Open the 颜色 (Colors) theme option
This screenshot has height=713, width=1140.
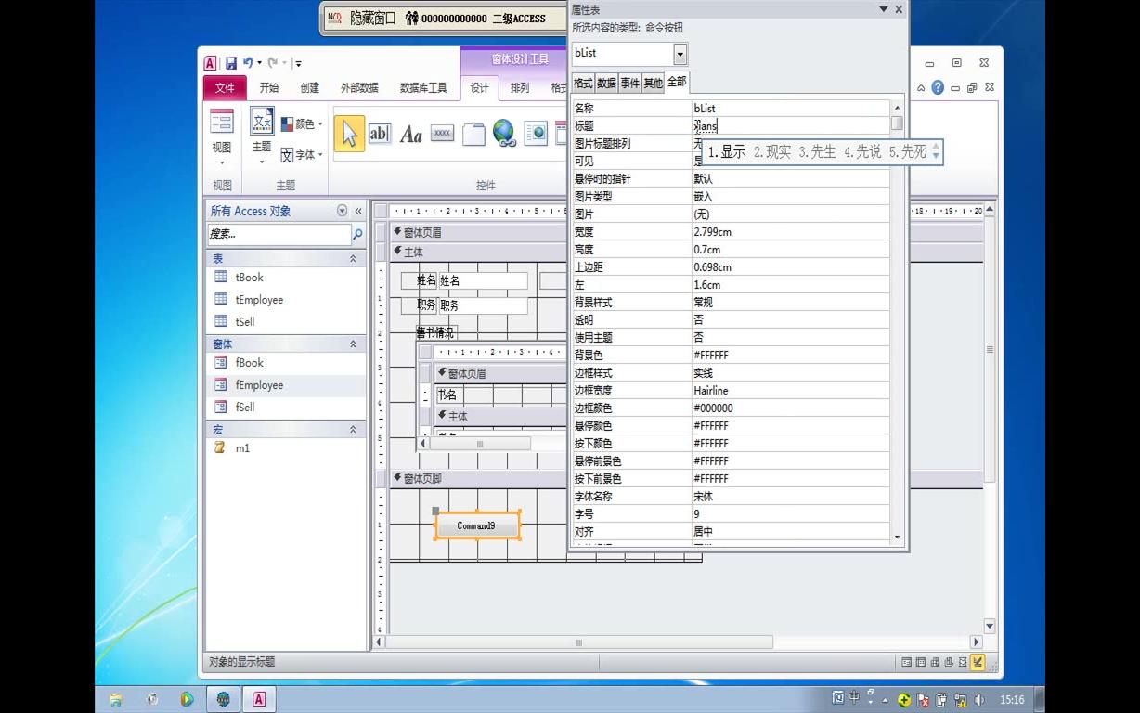[301, 123]
